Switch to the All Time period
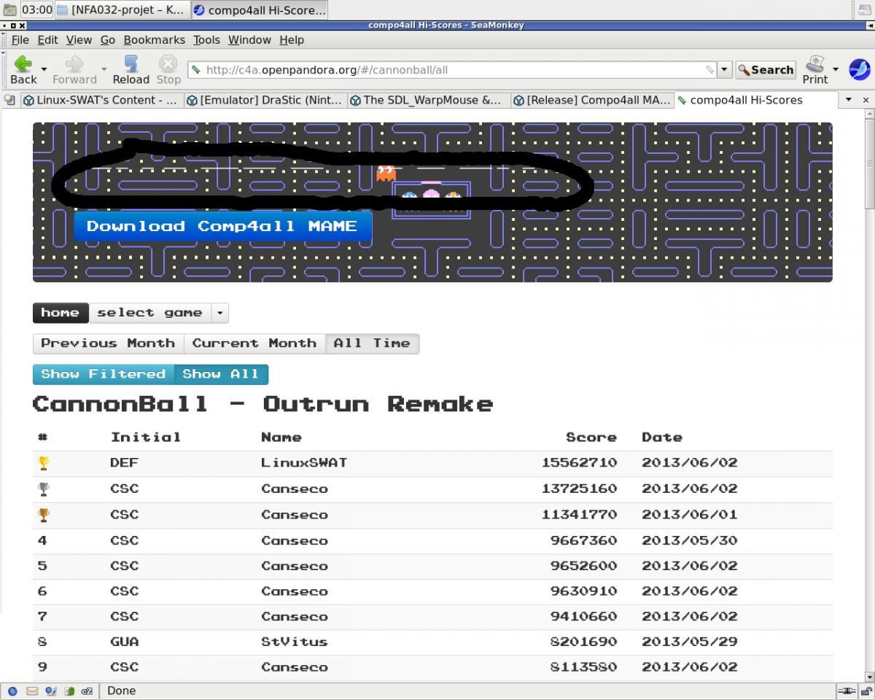This screenshot has width=875, height=700. tap(372, 343)
